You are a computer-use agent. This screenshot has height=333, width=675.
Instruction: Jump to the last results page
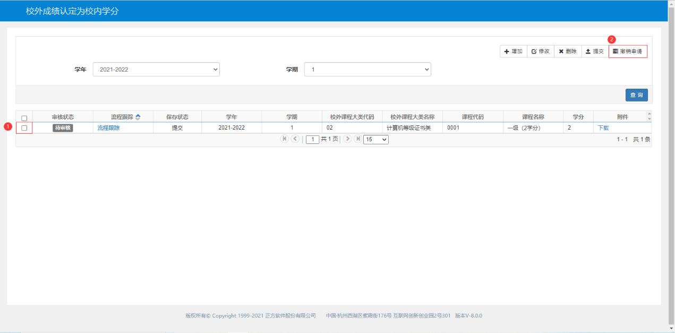tap(357, 139)
